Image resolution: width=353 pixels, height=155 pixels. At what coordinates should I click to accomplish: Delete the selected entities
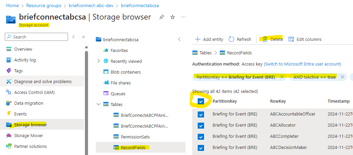273,39
